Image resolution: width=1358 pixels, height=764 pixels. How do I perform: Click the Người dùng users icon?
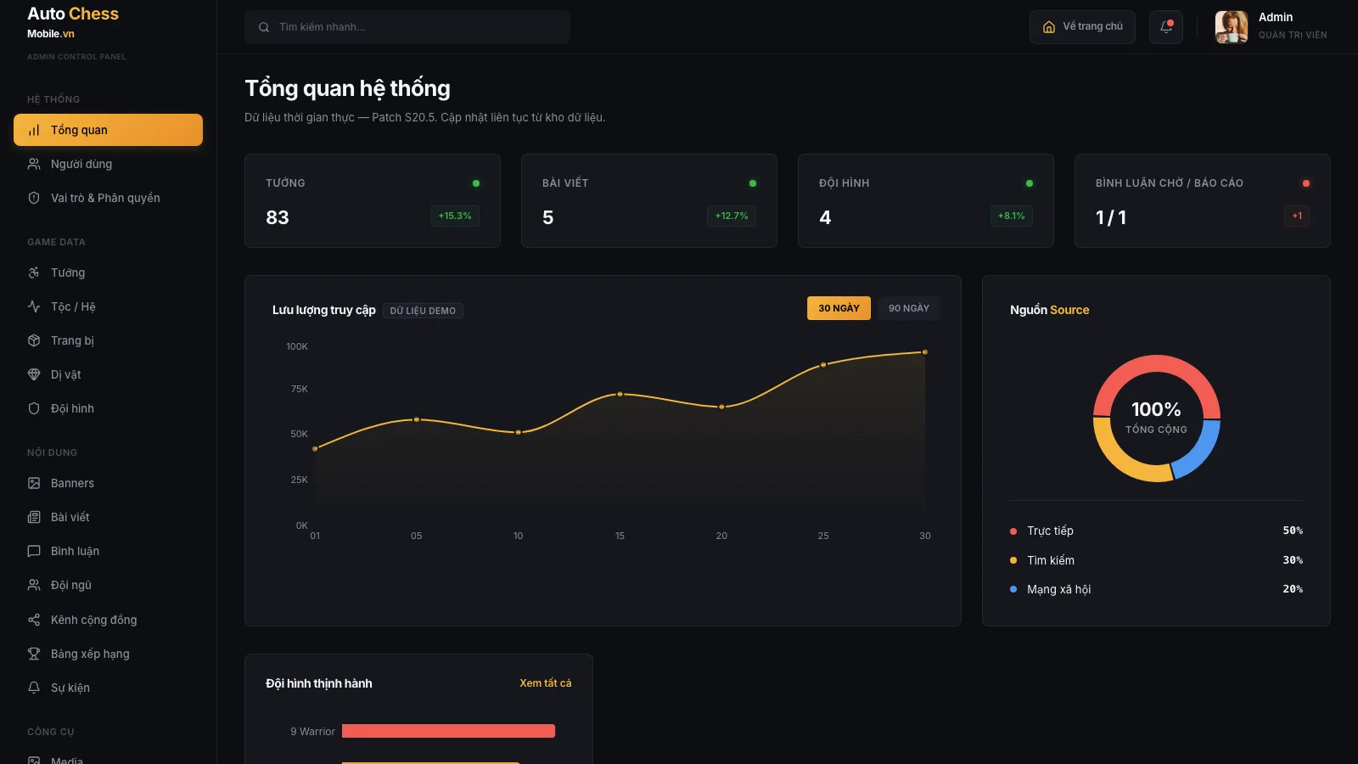click(x=34, y=164)
